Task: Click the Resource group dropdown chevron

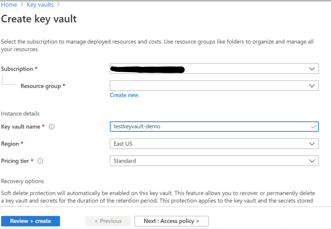Action: (312, 86)
